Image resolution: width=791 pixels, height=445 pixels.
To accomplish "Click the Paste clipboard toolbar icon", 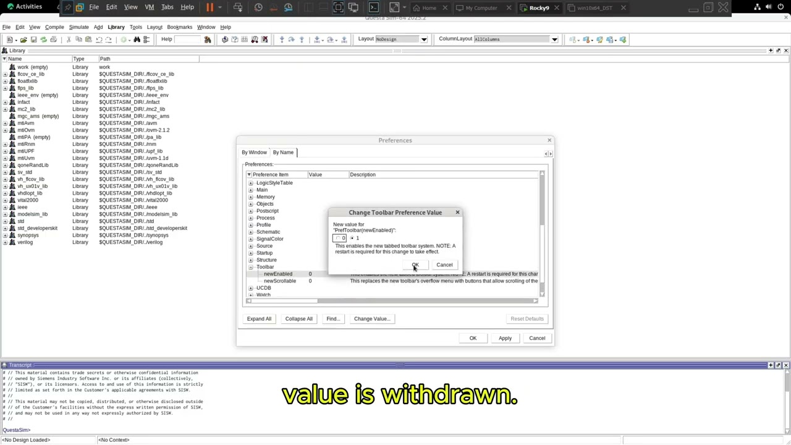I will 88,40.
